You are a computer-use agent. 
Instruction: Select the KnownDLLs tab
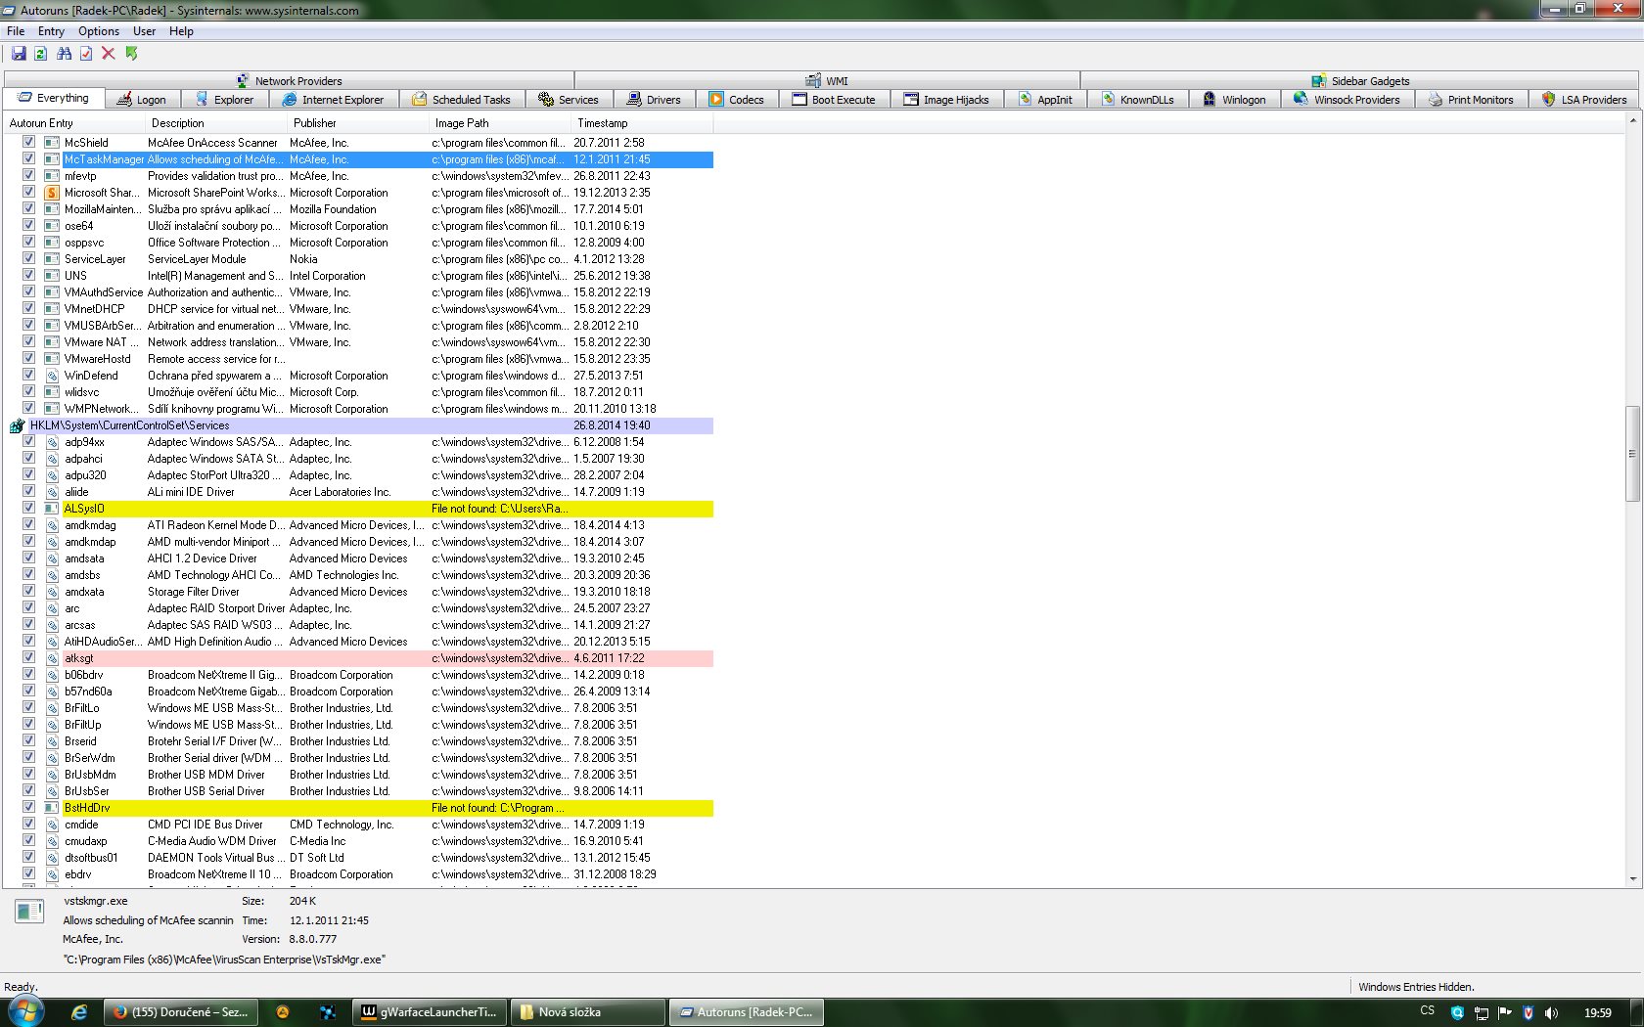tap(1137, 100)
